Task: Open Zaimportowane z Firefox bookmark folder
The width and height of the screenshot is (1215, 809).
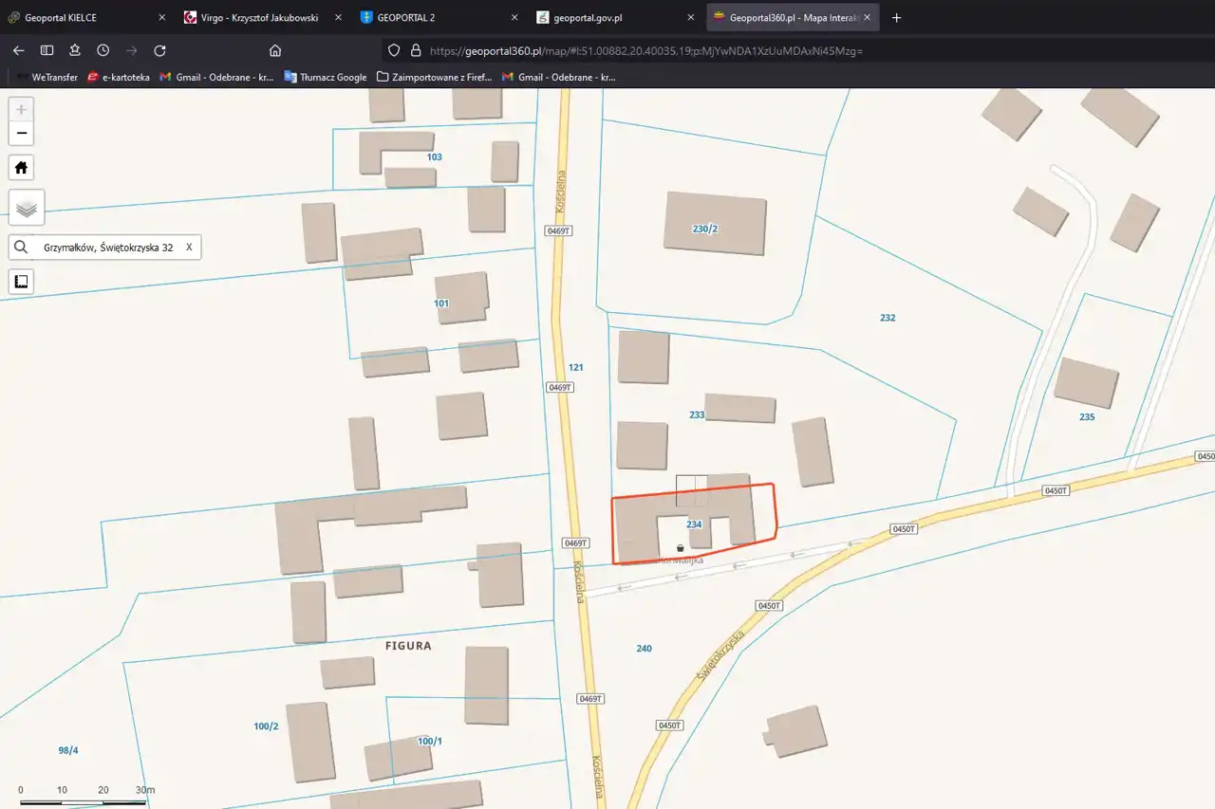Action: [x=435, y=77]
